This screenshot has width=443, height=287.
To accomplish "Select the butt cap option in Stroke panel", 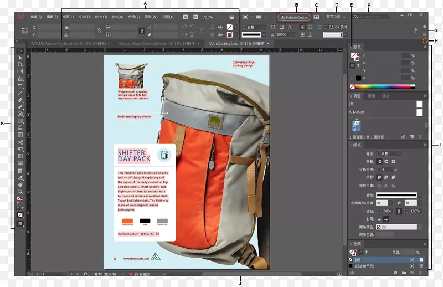I will tap(379, 161).
